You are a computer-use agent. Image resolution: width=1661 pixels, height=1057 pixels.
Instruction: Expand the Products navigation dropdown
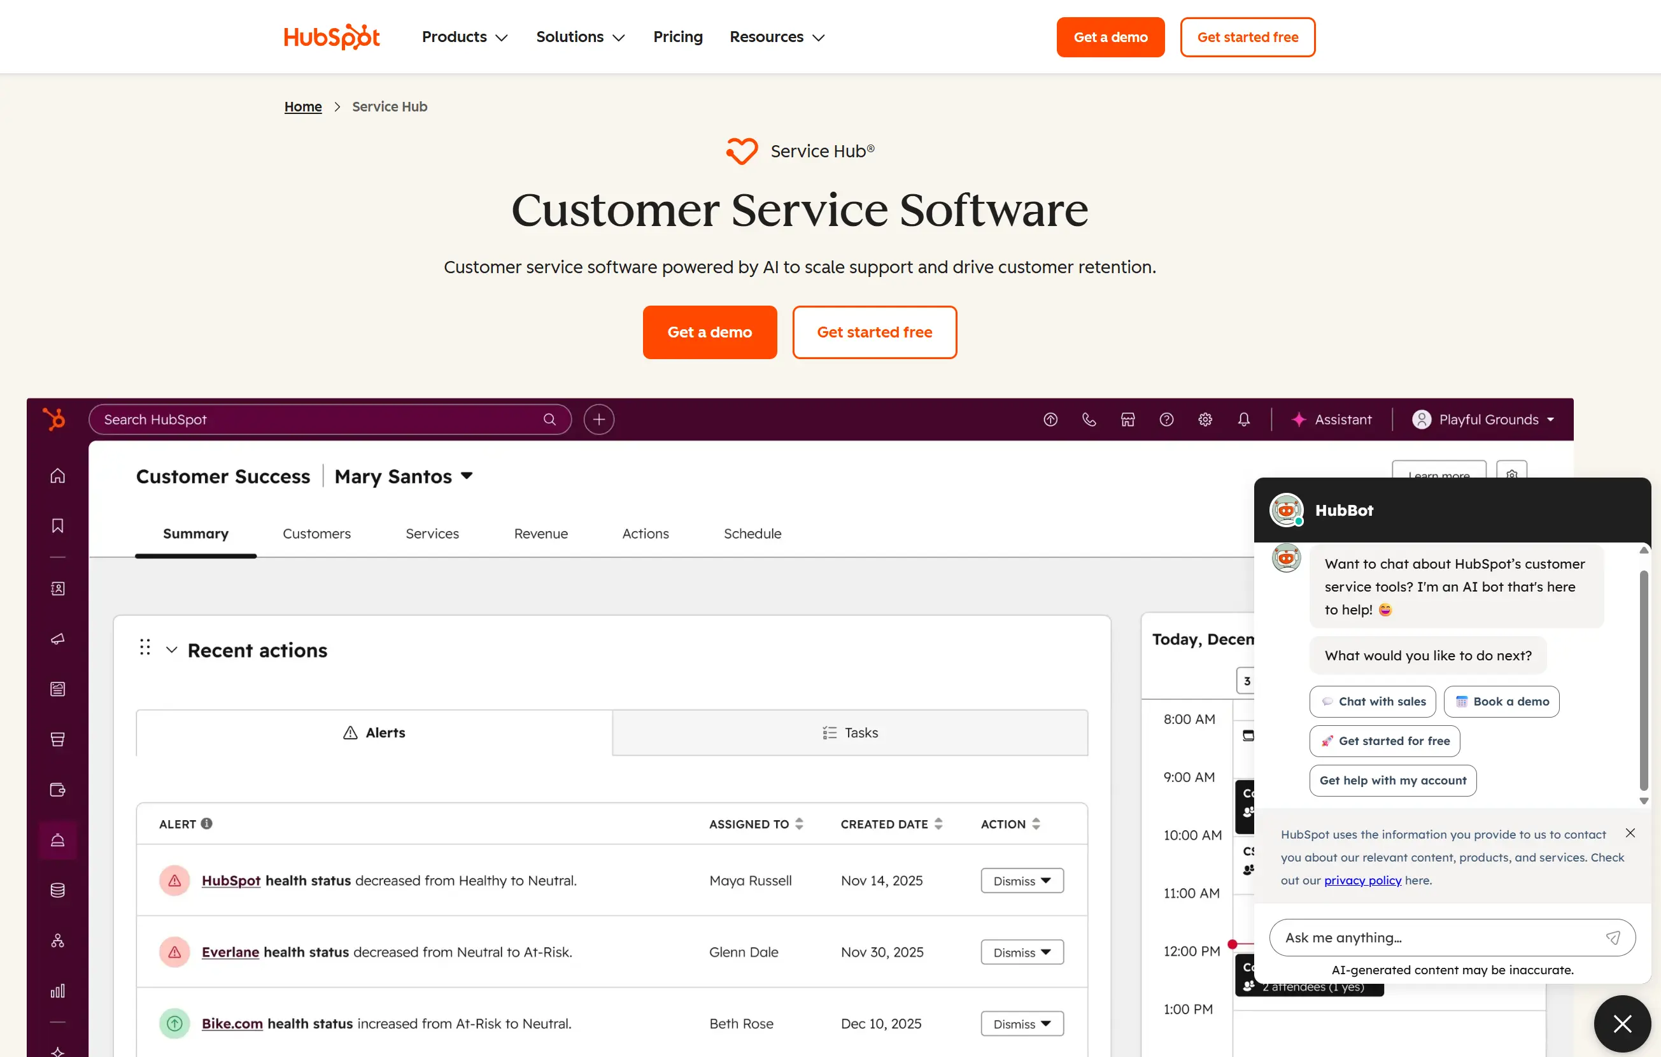[464, 38]
